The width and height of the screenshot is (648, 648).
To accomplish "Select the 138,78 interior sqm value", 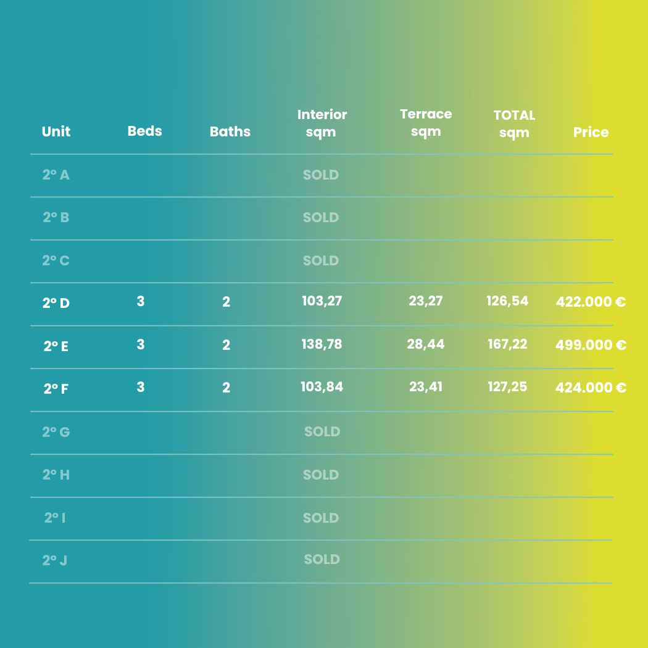I will pos(322,344).
